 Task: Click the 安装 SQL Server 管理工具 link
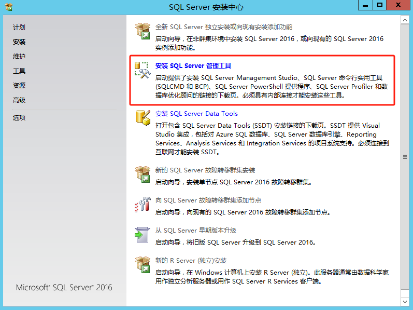pyautogui.click(x=193, y=66)
